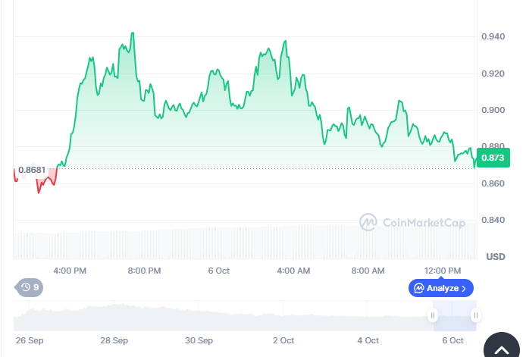Click the 8:00 PM time axis label

(144, 271)
